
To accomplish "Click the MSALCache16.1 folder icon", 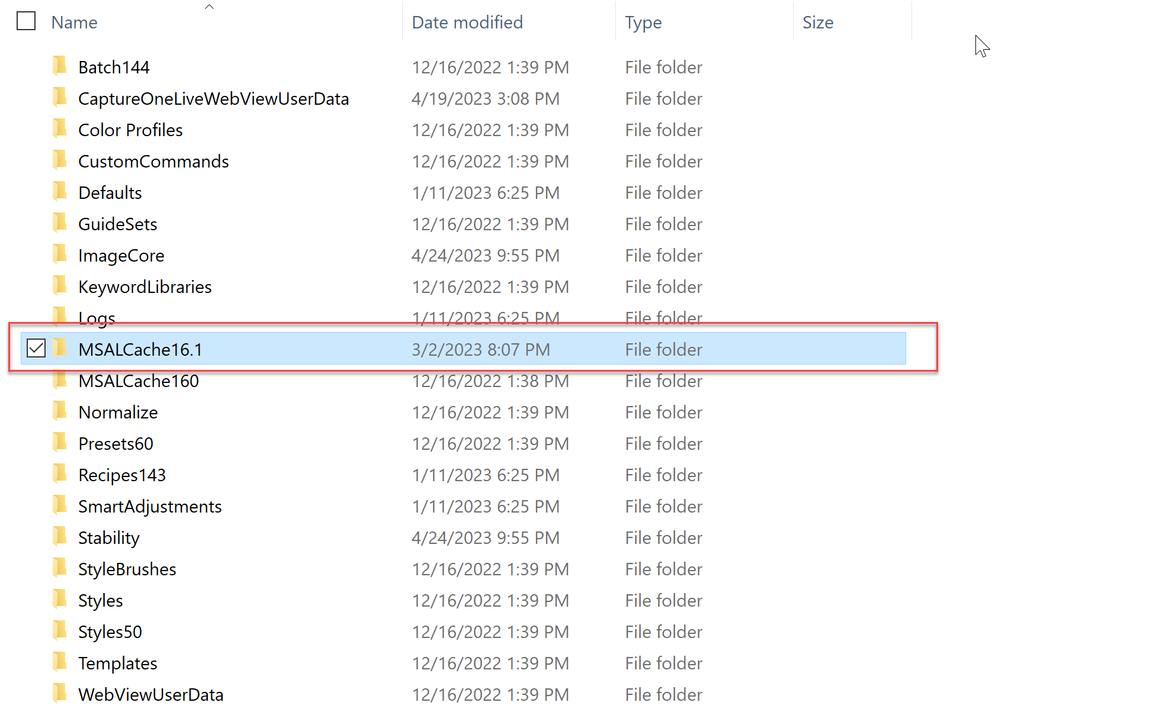I will (x=60, y=348).
